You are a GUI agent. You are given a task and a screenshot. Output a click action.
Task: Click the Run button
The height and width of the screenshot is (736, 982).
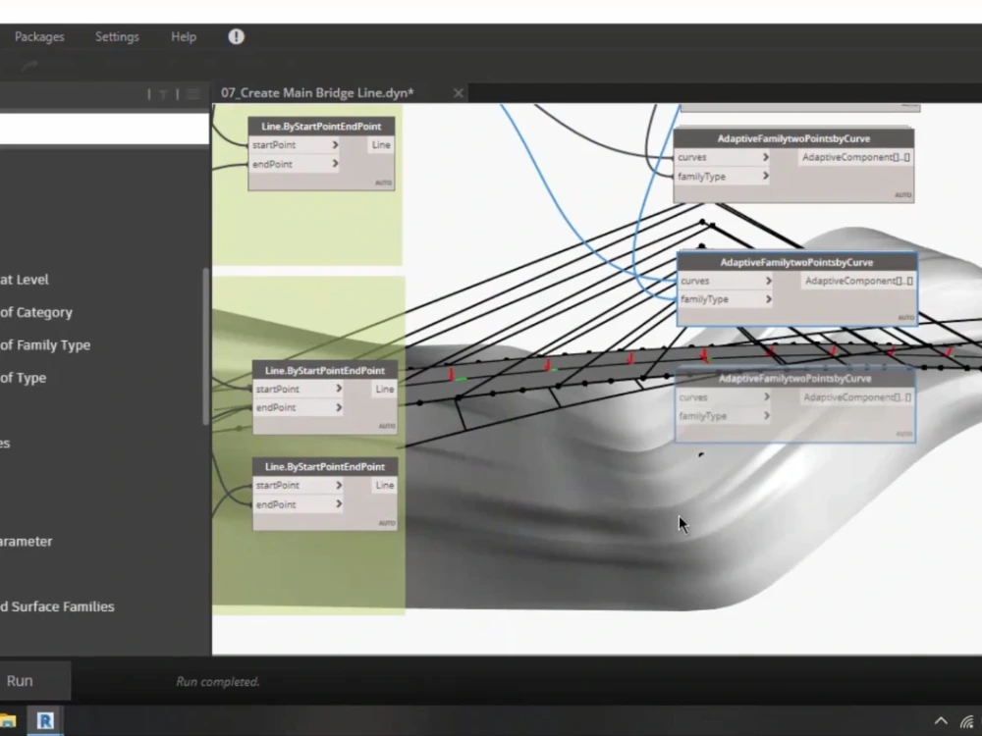tap(21, 680)
